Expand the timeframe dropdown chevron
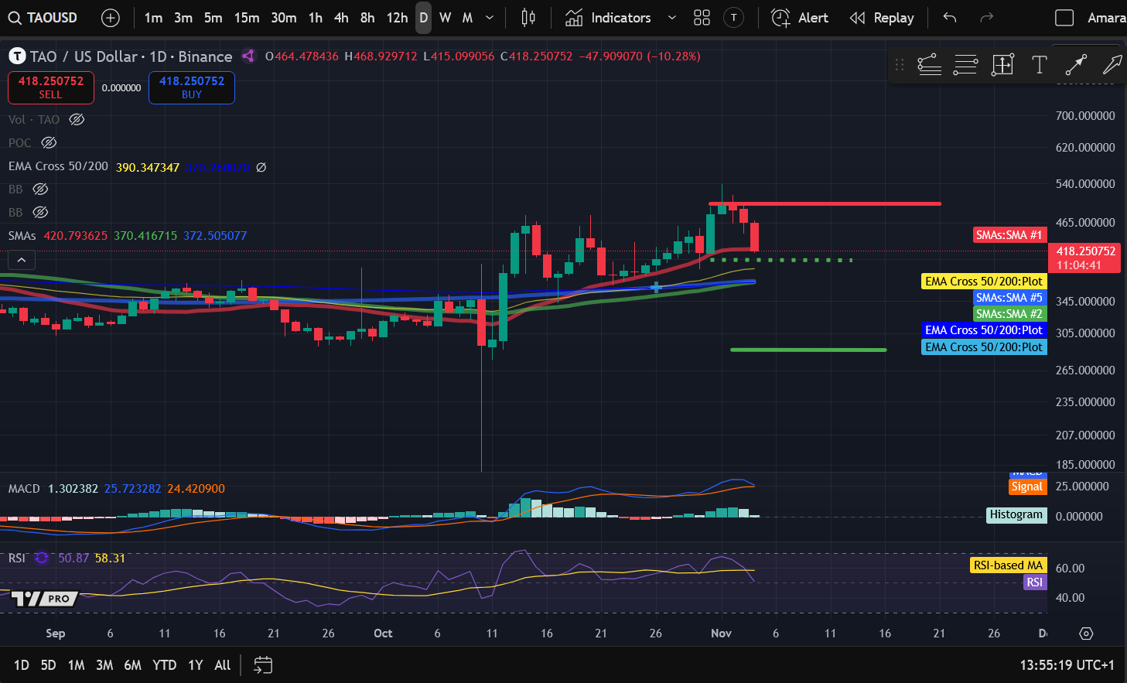The height and width of the screenshot is (683, 1127). pyautogui.click(x=489, y=17)
